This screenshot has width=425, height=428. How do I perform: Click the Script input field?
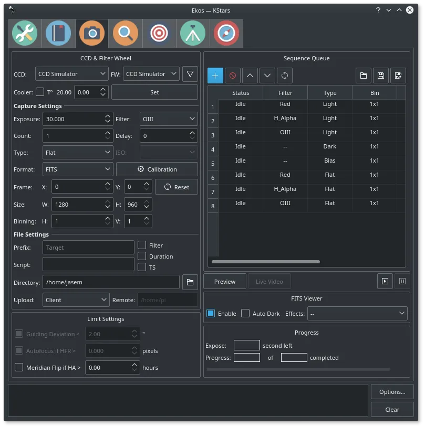point(88,264)
